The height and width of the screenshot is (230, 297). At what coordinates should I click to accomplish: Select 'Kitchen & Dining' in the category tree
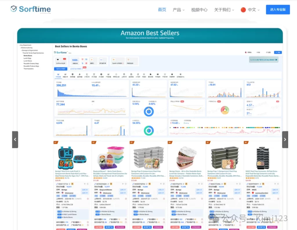(x=26, y=48)
